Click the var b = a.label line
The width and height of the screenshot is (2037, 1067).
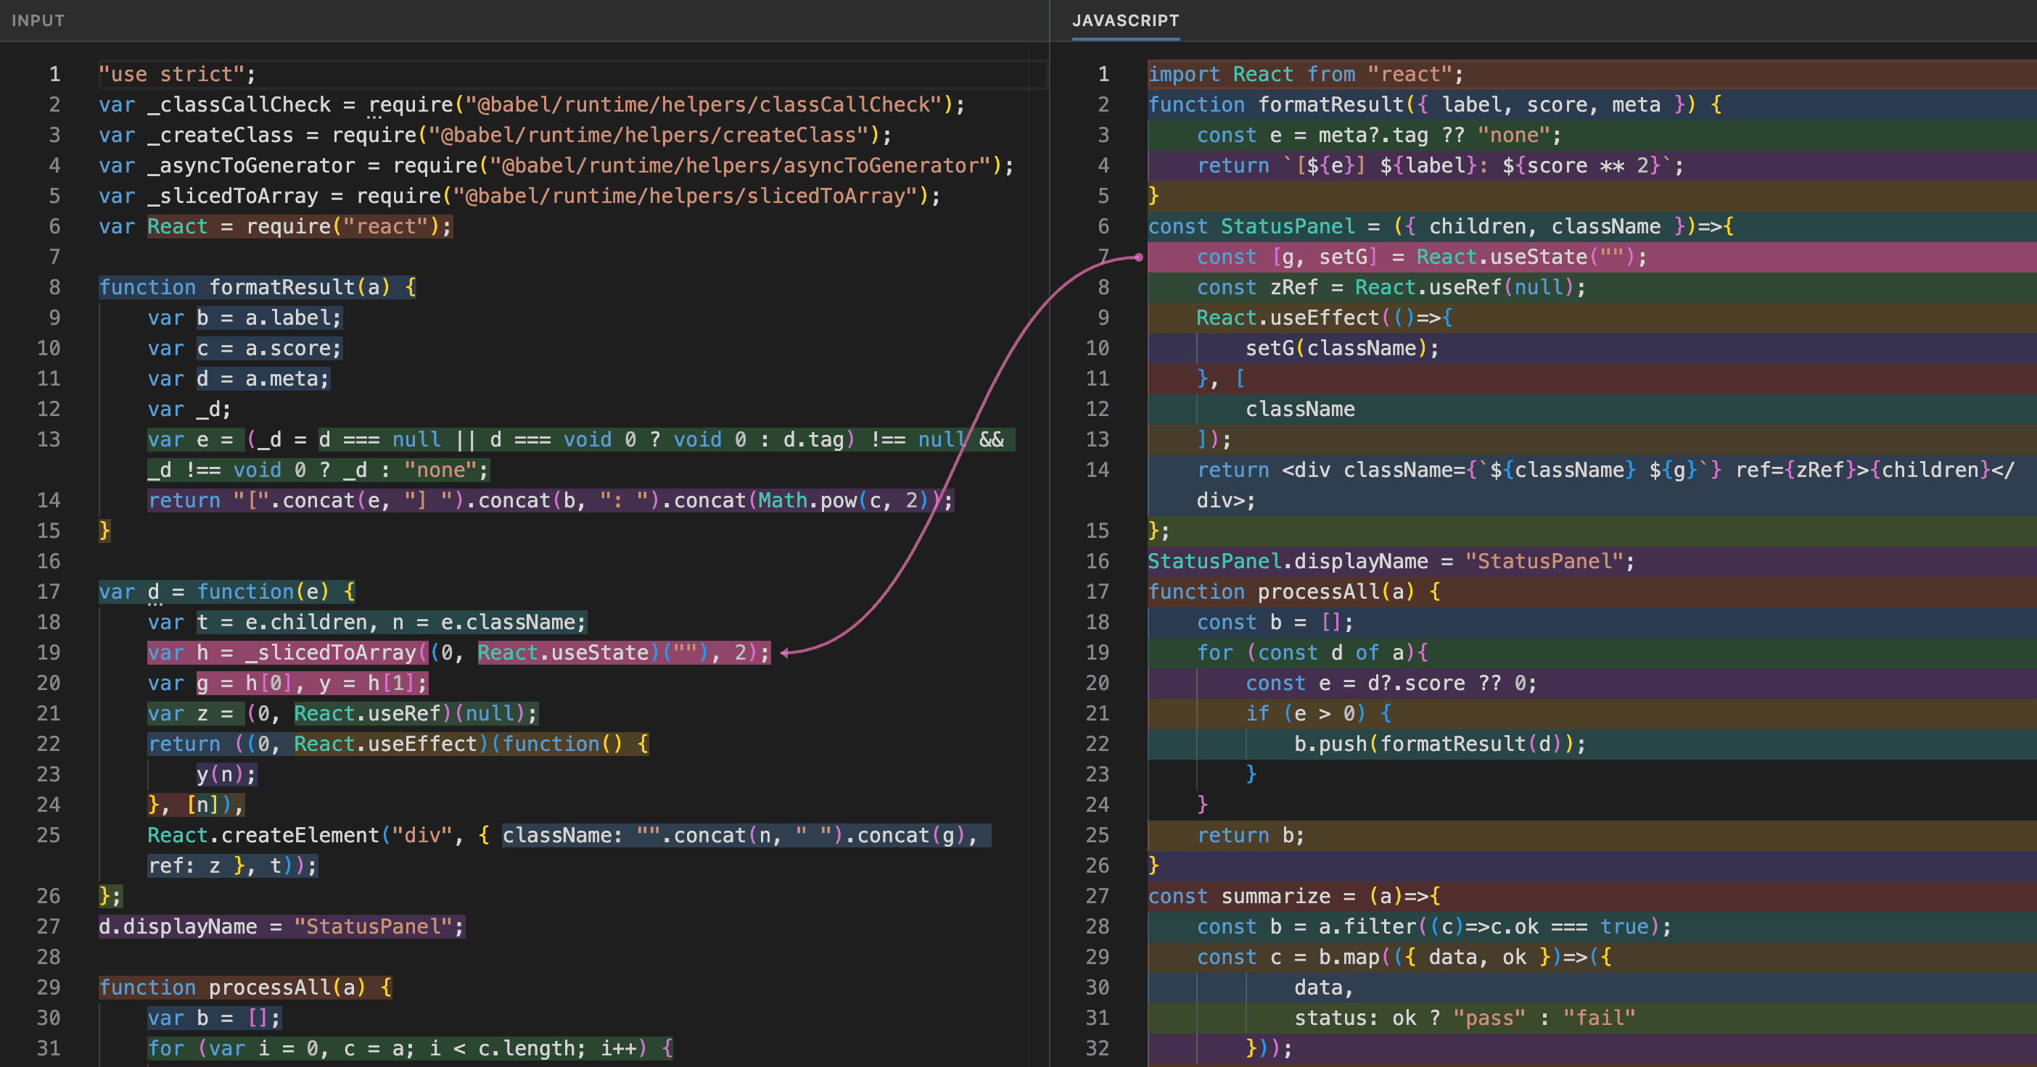(x=245, y=317)
